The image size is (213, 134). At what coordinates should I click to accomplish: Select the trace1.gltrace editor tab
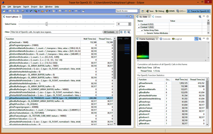coord(12,17)
